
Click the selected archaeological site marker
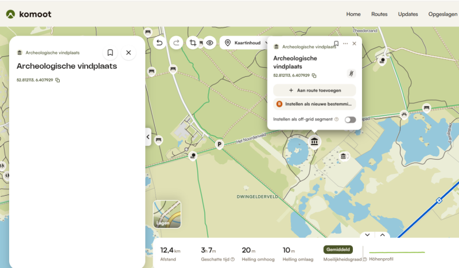(x=314, y=142)
